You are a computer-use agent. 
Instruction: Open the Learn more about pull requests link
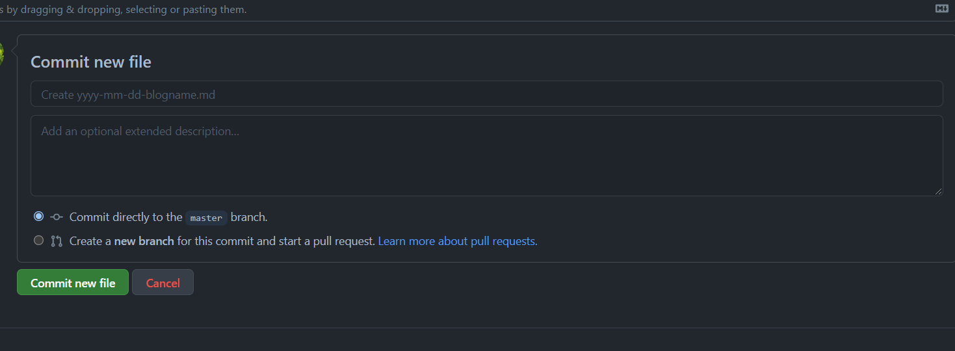coord(458,241)
